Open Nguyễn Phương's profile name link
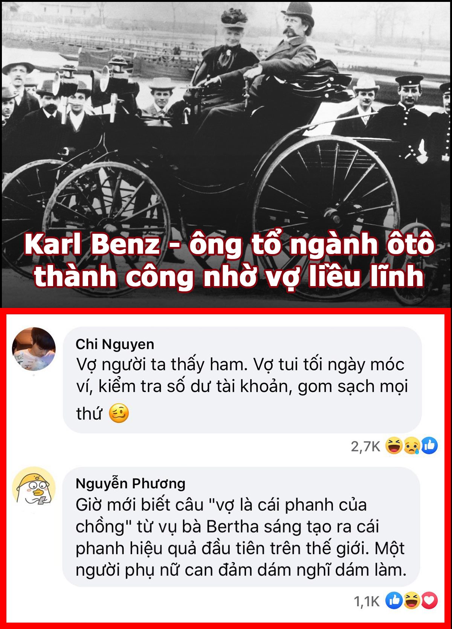The image size is (452, 629). click(x=130, y=483)
